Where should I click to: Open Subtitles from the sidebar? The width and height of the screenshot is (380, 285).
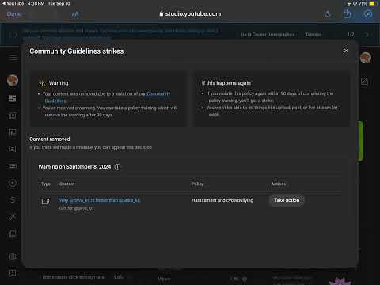(x=13, y=166)
